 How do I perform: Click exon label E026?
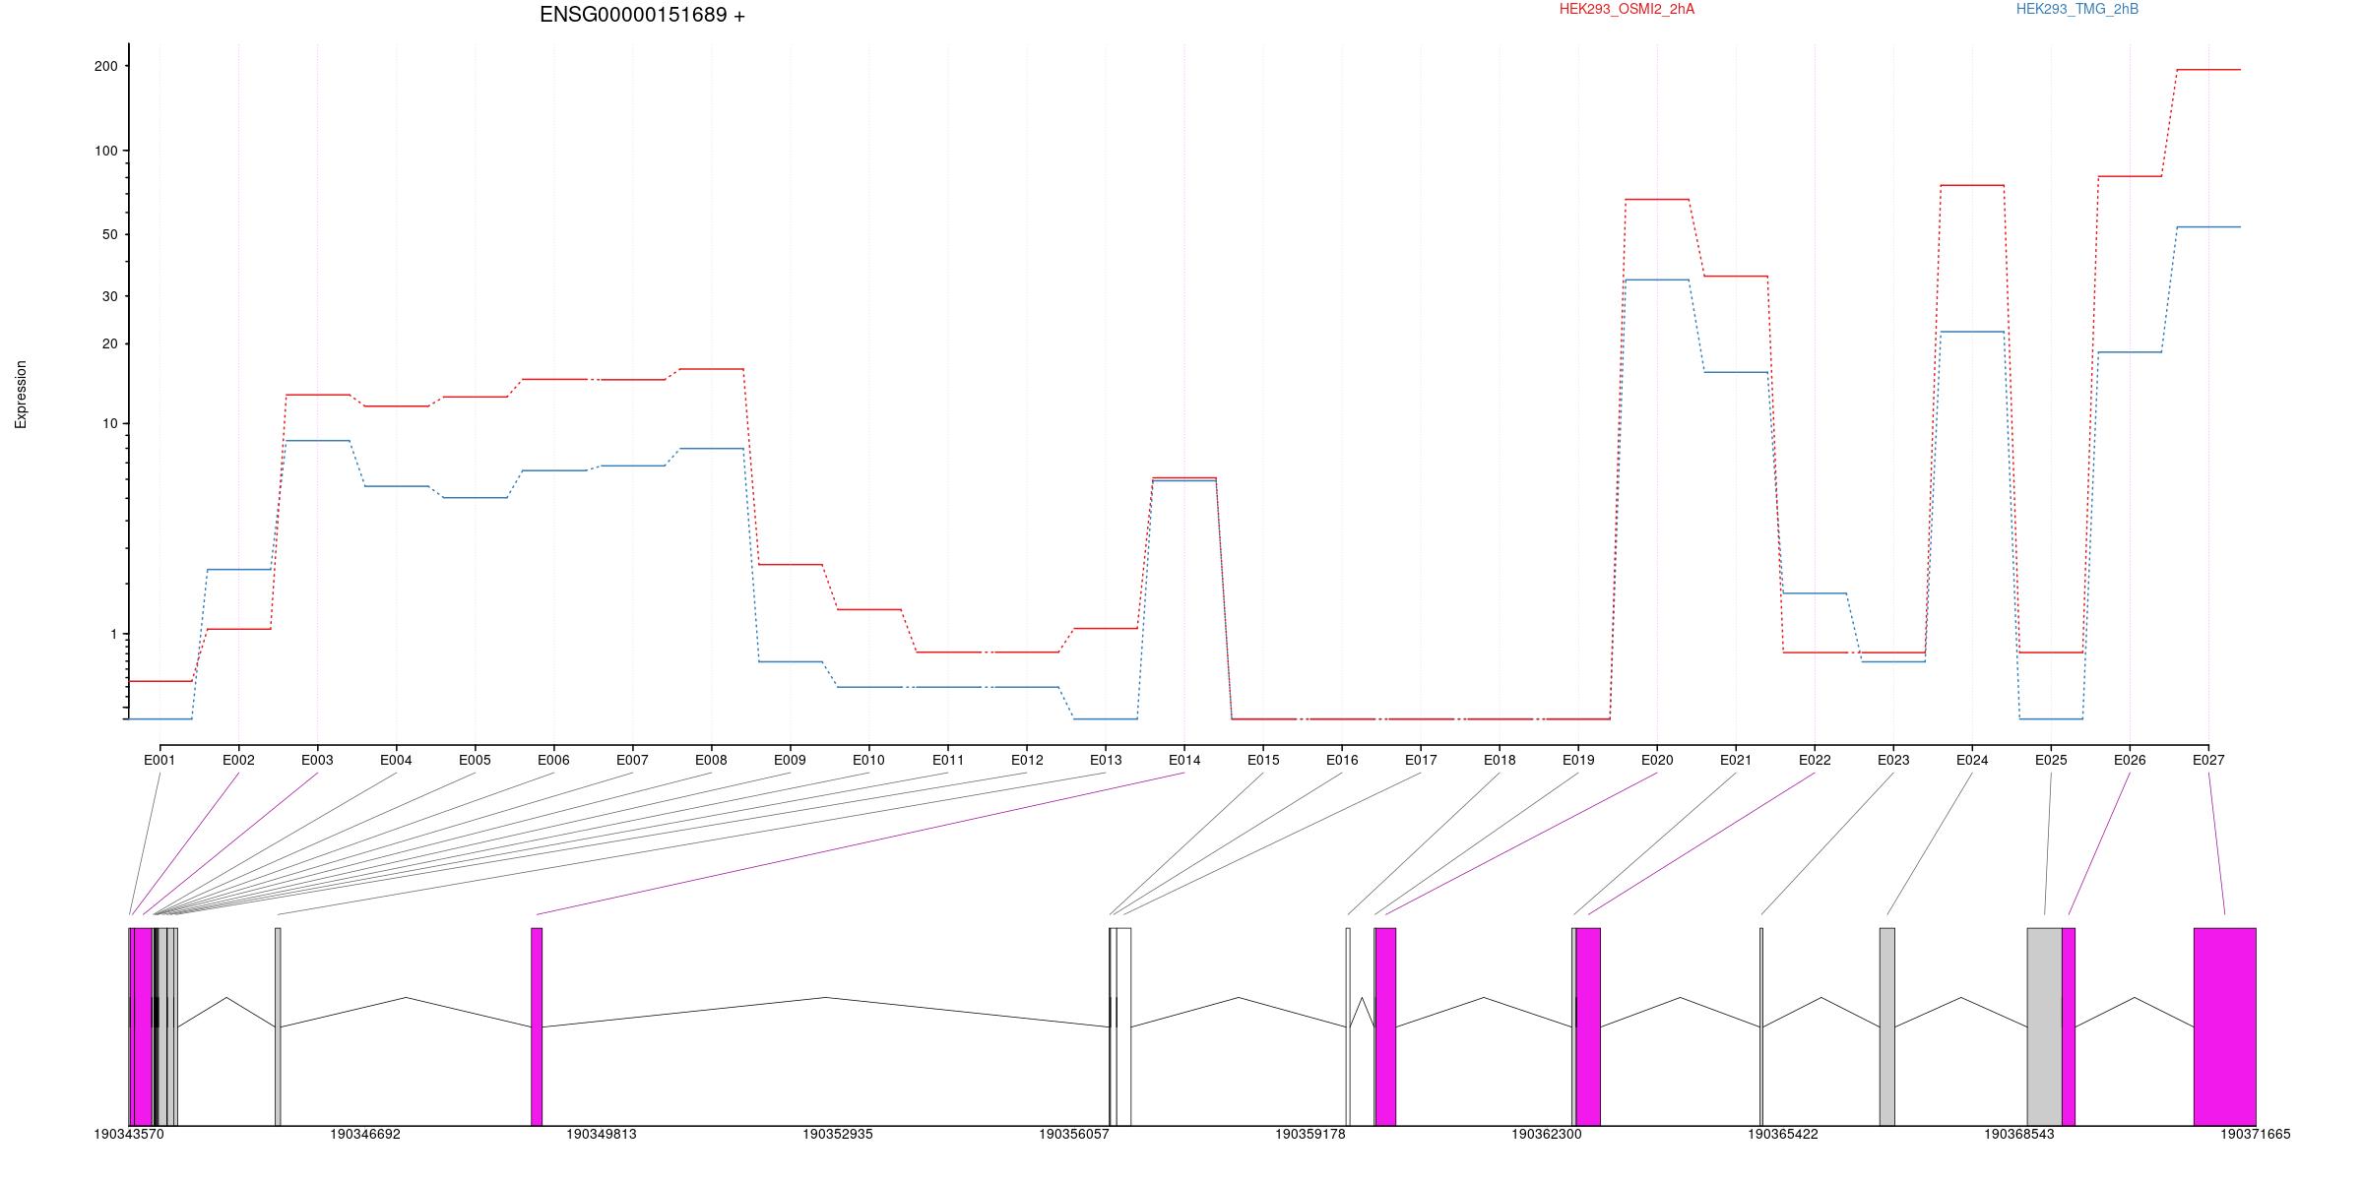point(2130,760)
